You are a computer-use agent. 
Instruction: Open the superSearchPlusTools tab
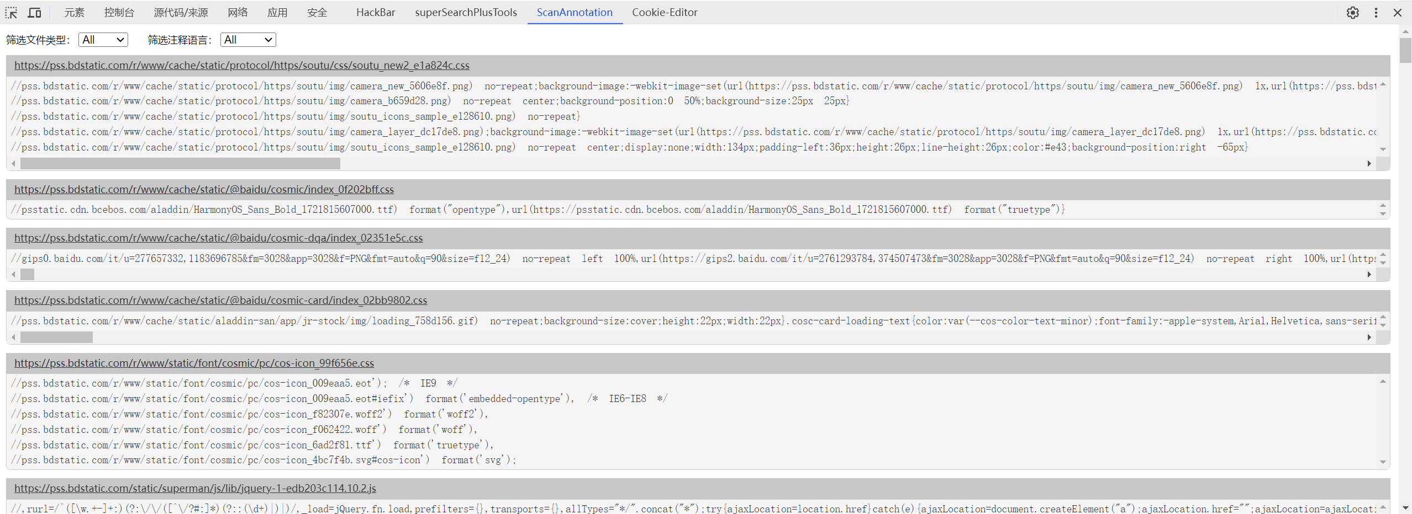pos(466,13)
